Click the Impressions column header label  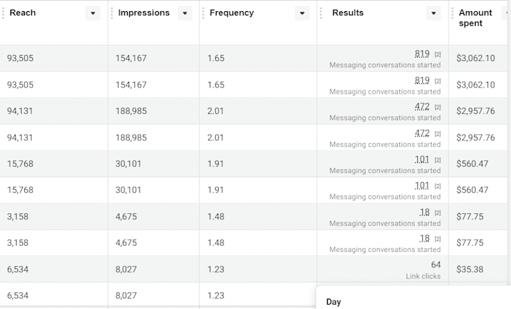[142, 13]
